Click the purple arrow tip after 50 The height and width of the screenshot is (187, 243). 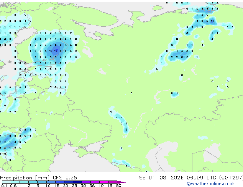[121, 182]
